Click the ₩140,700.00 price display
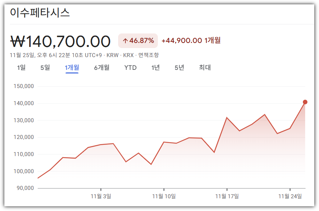The width and height of the screenshot is (319, 211). point(59,41)
